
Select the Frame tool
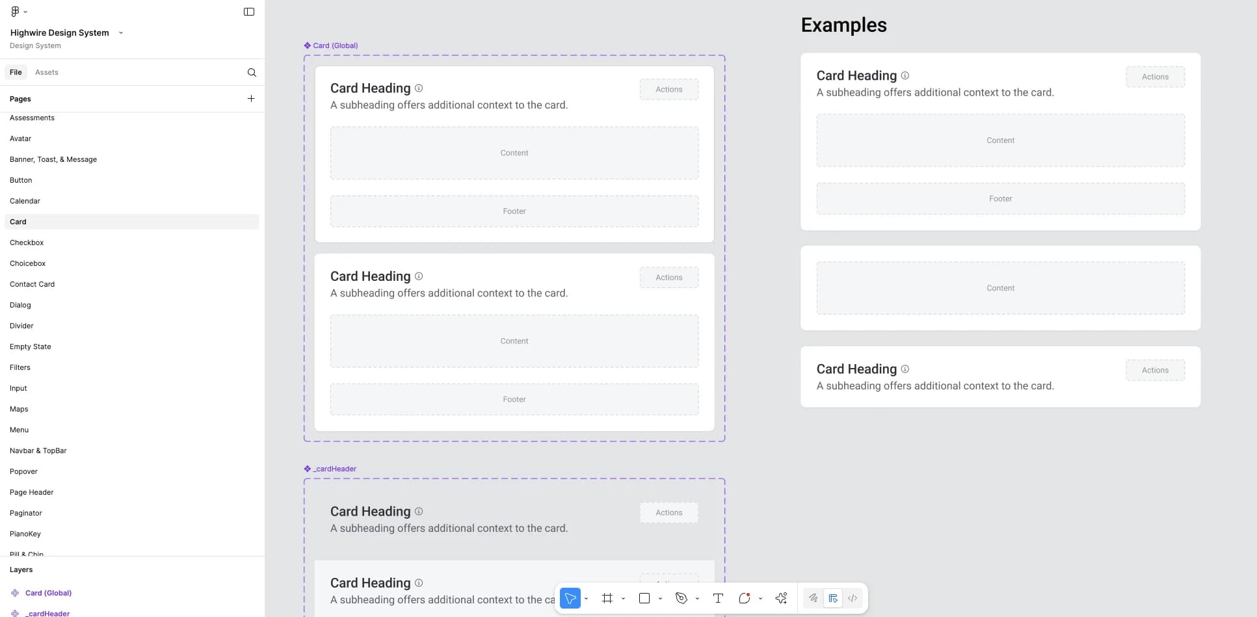607,598
